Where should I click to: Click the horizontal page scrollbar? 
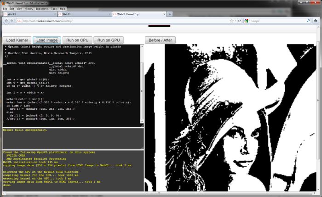point(158,193)
